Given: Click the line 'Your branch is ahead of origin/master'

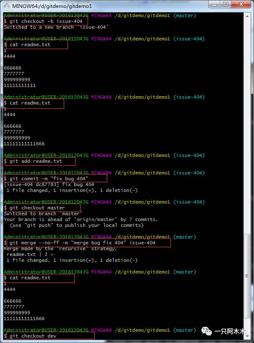Looking at the screenshot, I should click(80, 219).
